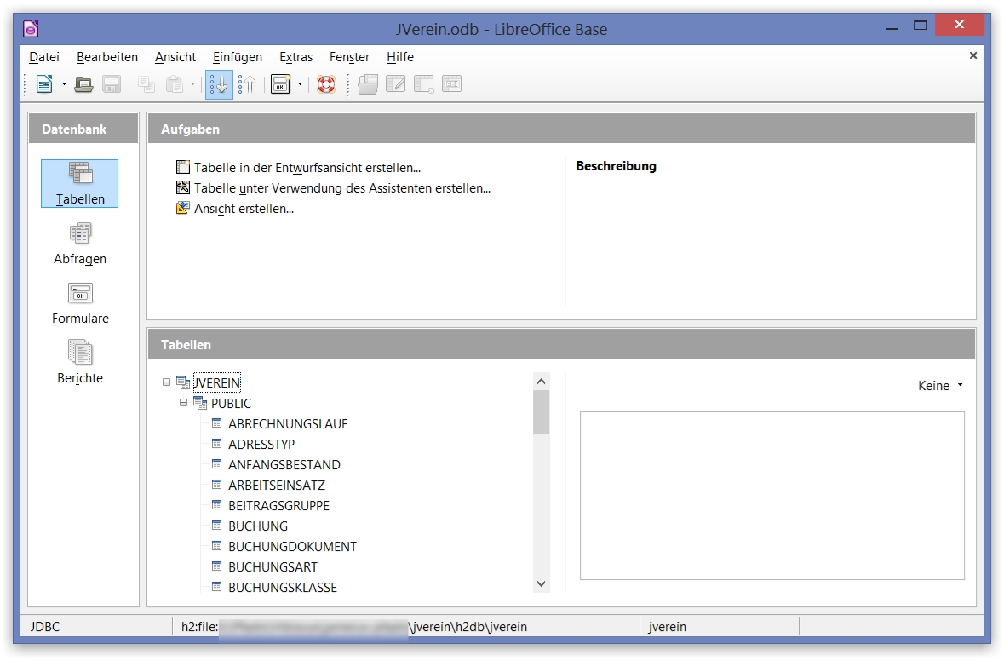Click 'Ansicht erstellen...' task

244,209
